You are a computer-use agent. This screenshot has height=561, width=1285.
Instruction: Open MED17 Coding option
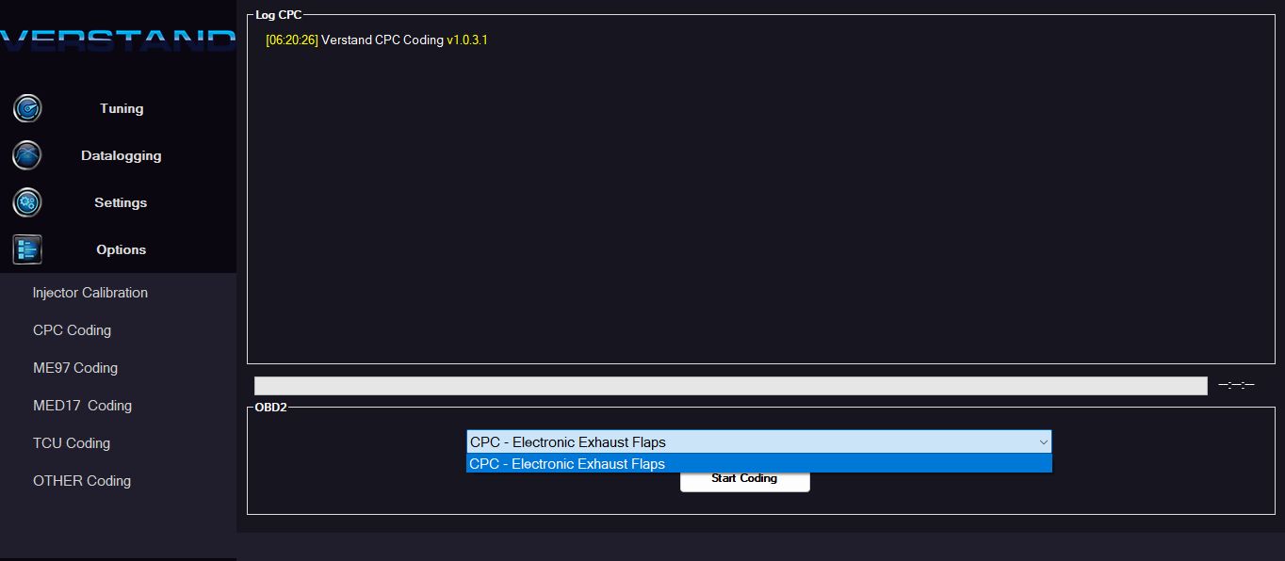click(82, 406)
